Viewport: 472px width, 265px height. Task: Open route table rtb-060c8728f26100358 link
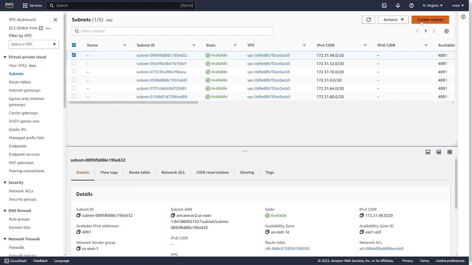(x=287, y=249)
